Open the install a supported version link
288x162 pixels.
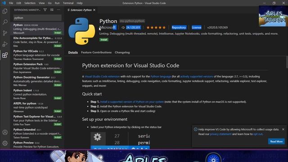pos(132,102)
